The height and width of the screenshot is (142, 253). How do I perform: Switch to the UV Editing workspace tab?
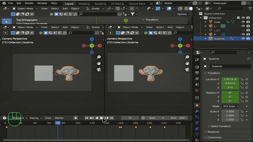click(x=117, y=4)
